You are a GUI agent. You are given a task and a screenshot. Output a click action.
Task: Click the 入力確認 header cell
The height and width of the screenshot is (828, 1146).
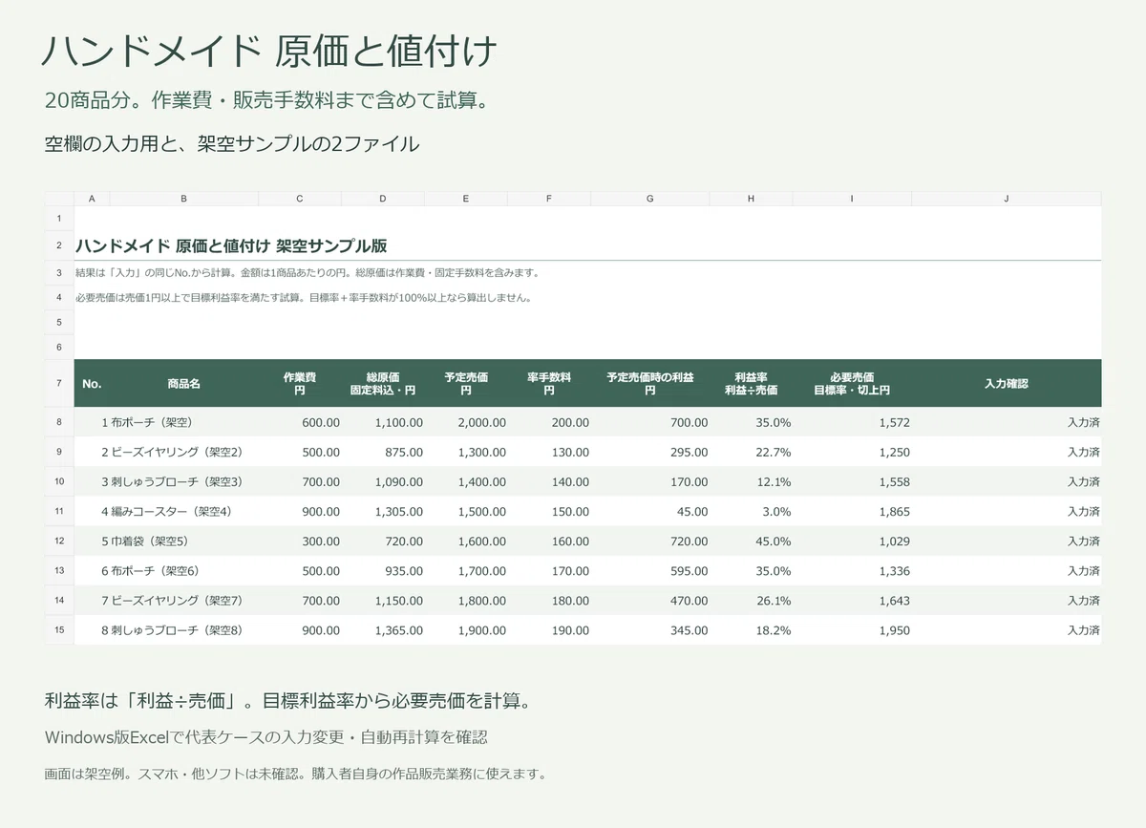pos(1007,383)
